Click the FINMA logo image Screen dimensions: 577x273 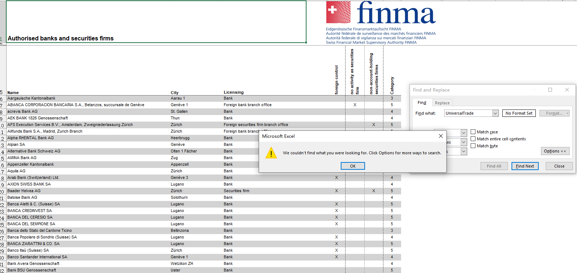380,22
